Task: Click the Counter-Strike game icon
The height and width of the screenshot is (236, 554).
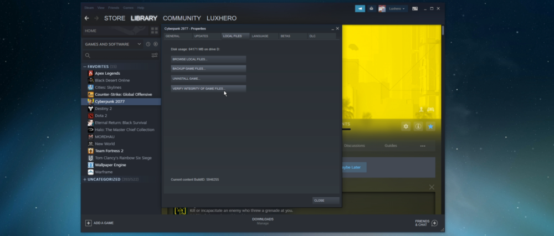Action: pyautogui.click(x=91, y=94)
